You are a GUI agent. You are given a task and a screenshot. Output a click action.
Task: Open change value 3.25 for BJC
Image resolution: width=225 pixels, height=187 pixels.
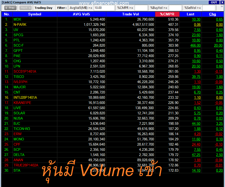click(220, 123)
